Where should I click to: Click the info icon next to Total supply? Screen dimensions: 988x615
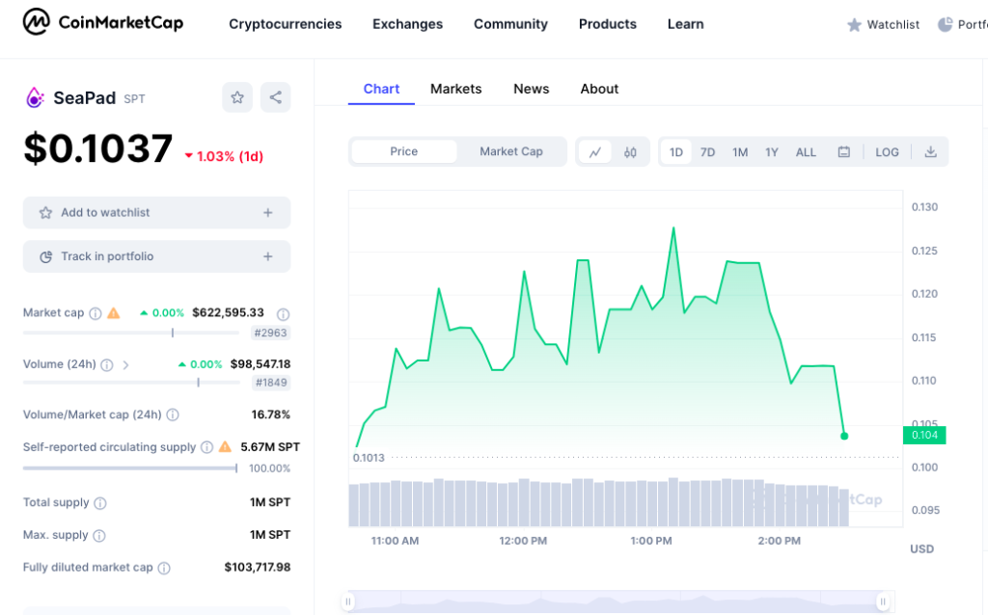(100, 500)
